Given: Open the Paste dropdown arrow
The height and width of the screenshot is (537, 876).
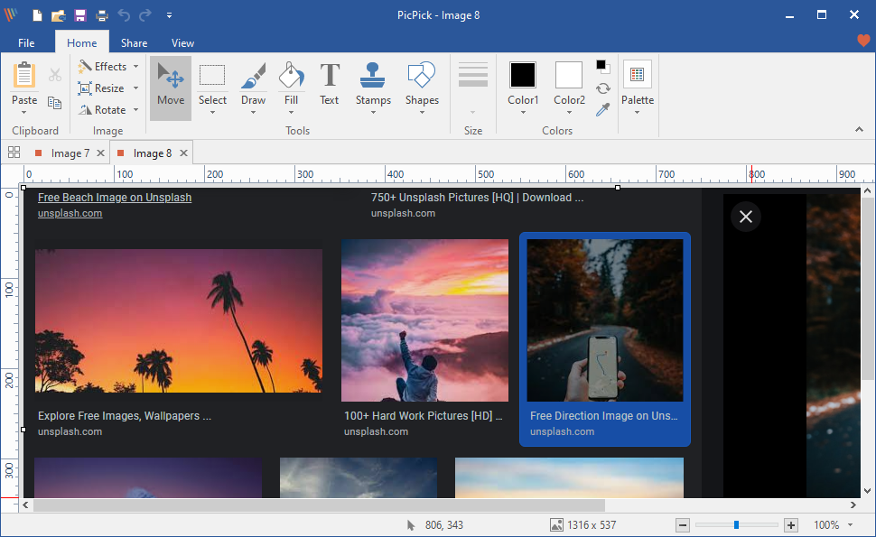Looking at the screenshot, I should [x=24, y=112].
